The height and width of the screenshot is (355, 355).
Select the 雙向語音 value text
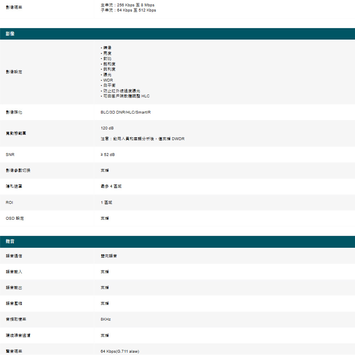pos(109,256)
